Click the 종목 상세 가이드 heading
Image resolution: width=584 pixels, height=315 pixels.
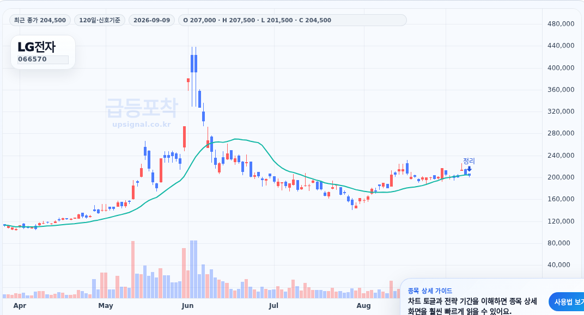pyautogui.click(x=430, y=291)
